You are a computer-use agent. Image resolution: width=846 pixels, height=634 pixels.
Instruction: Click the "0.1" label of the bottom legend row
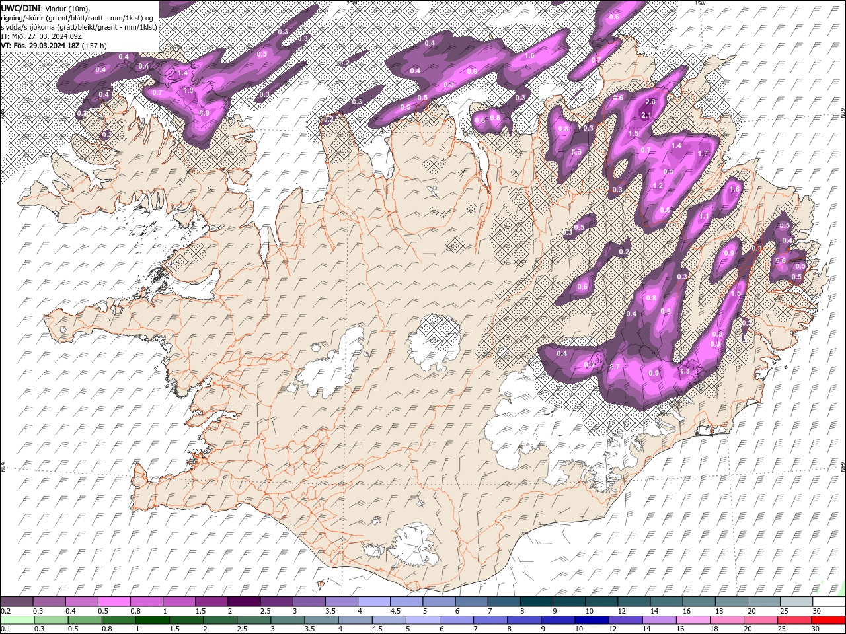click(x=6, y=629)
